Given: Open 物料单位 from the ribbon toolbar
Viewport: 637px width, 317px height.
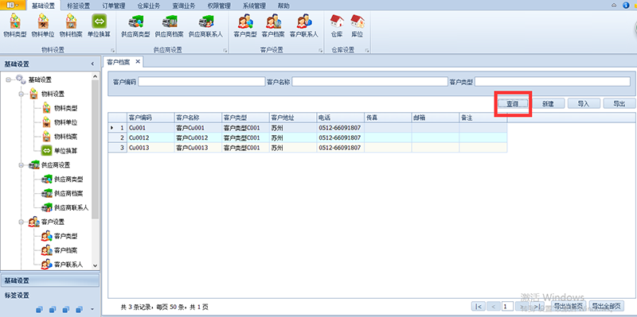Looking at the screenshot, I should [x=43, y=25].
